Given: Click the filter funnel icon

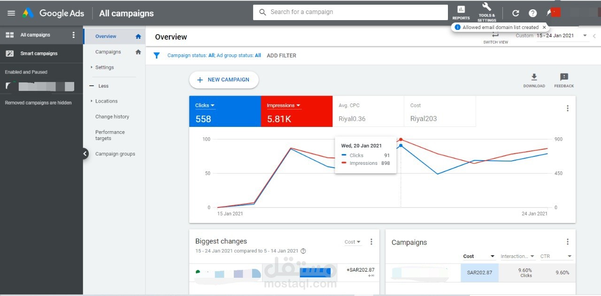Looking at the screenshot, I should pos(157,55).
